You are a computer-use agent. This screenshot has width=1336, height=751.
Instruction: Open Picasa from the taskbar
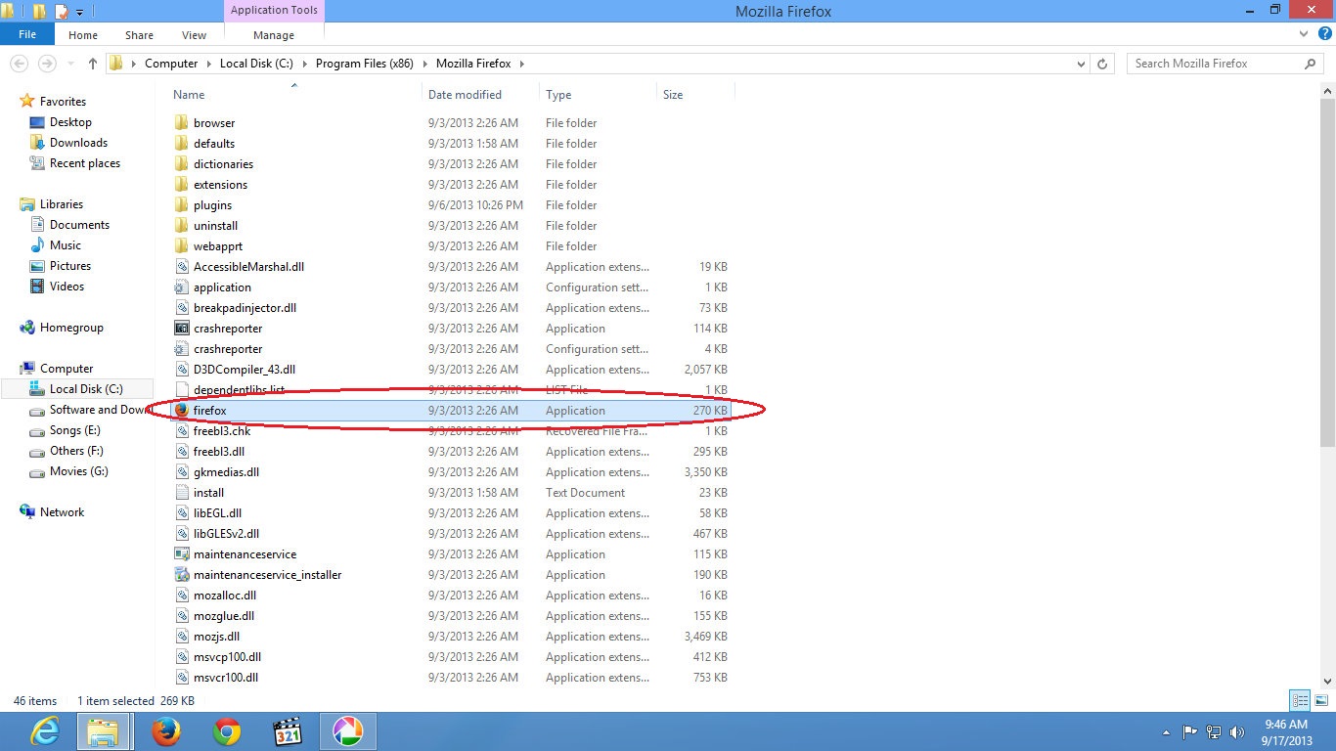click(x=347, y=731)
